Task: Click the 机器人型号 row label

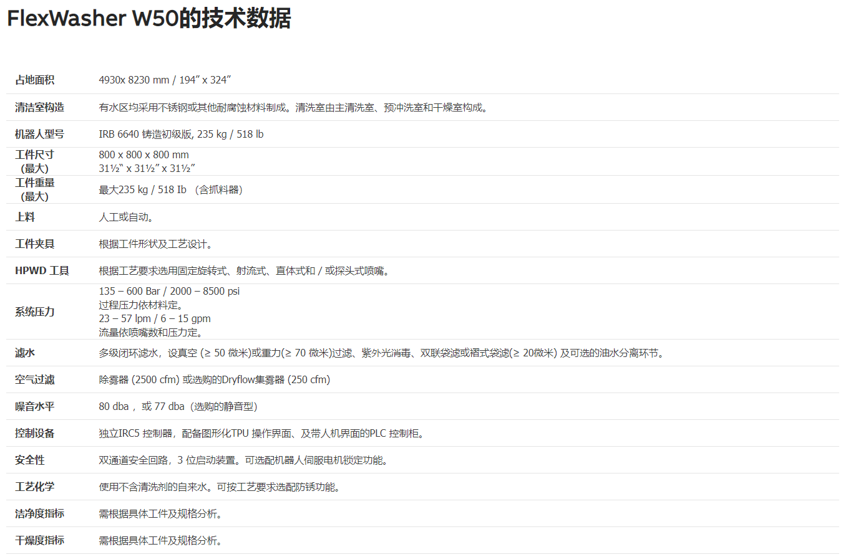Action: [x=39, y=134]
